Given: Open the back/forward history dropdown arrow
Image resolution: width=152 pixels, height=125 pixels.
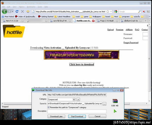Looking at the screenshot, I should point(13,12).
